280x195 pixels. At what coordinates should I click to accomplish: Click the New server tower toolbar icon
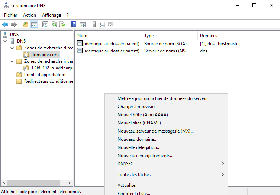[x=94, y=24]
